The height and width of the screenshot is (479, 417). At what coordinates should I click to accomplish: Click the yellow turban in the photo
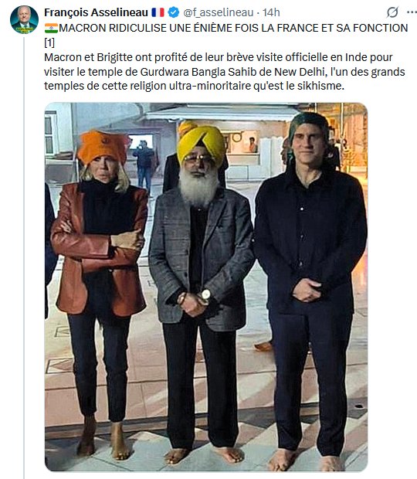201,142
